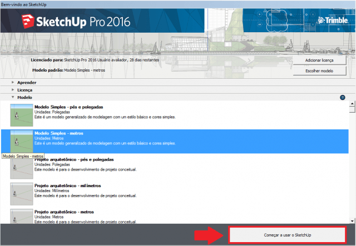Choose 'Modelo Simples - metros' highlighted title

tap(59, 133)
